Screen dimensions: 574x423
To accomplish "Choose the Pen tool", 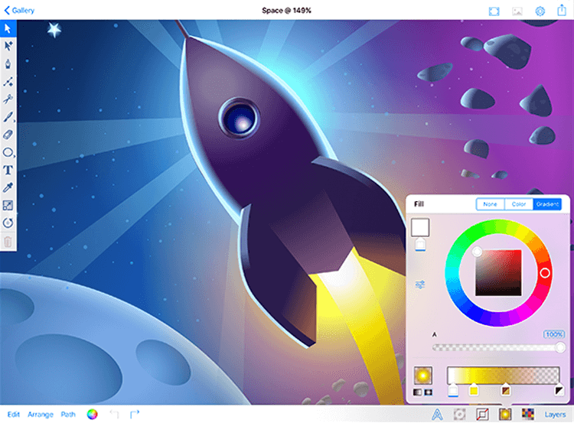I will point(8,63).
